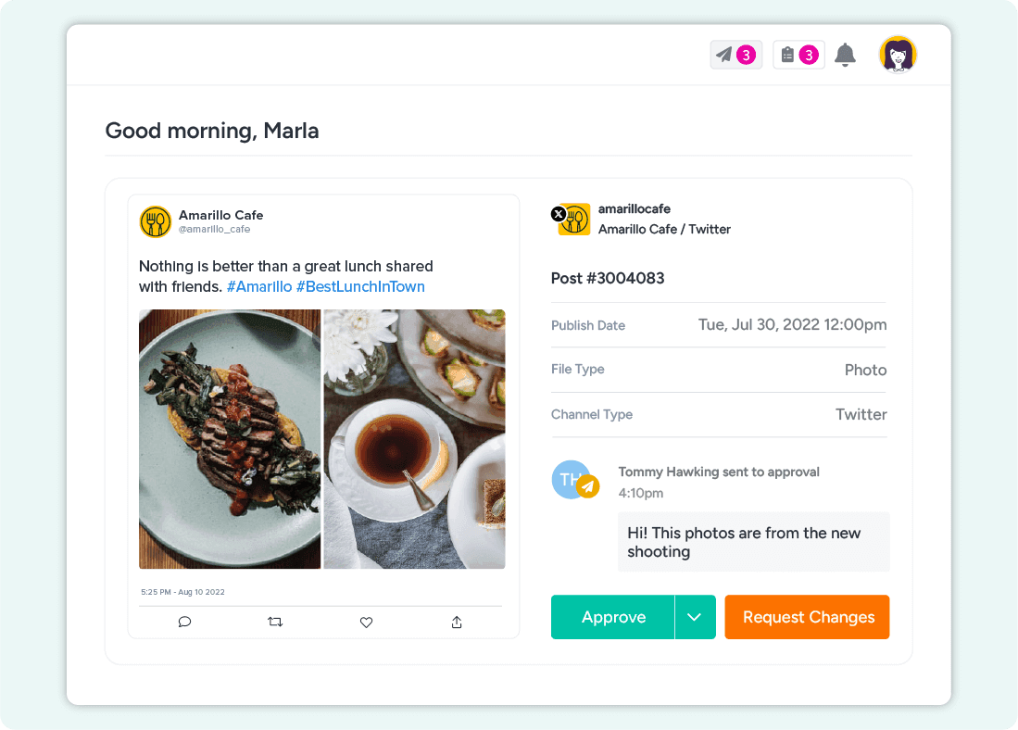Image resolution: width=1018 pixels, height=730 pixels.
Task: Open the Channel Type row listing Twitter
Action: [719, 414]
